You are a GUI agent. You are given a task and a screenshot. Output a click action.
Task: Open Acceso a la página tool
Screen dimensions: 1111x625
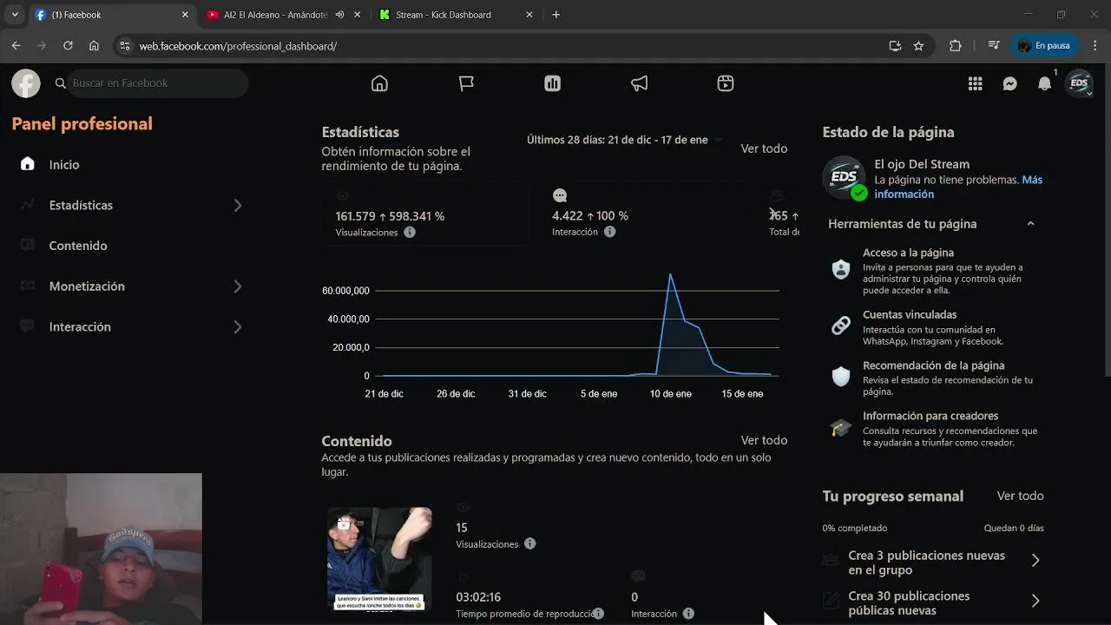point(936,273)
